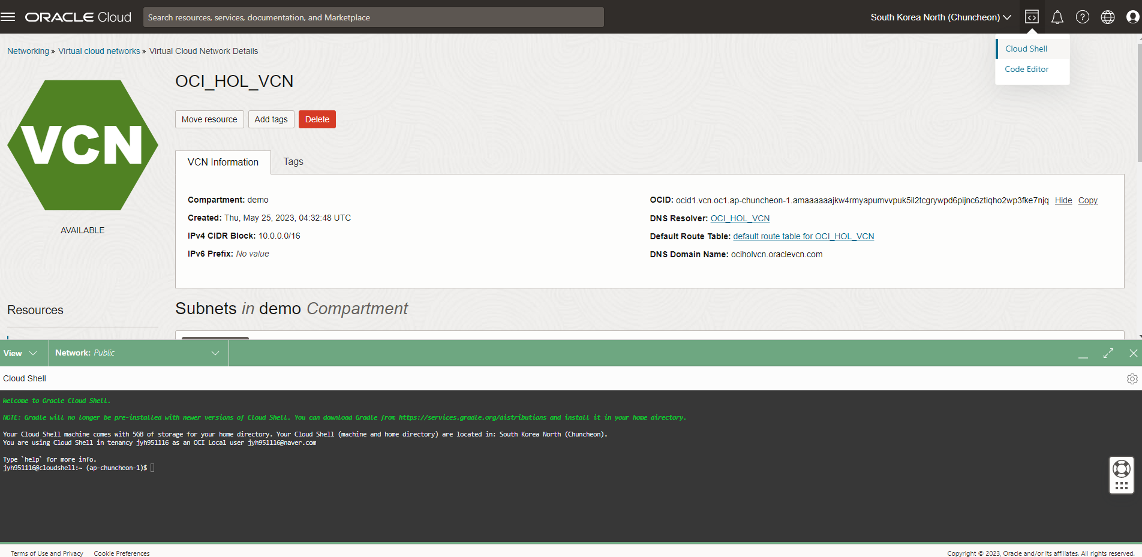Click Created date Thu, May 25, 2023
1142x557 pixels.
pyautogui.click(x=288, y=218)
